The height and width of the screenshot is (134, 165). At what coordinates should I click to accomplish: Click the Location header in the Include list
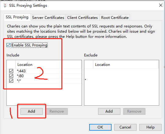[48, 64]
